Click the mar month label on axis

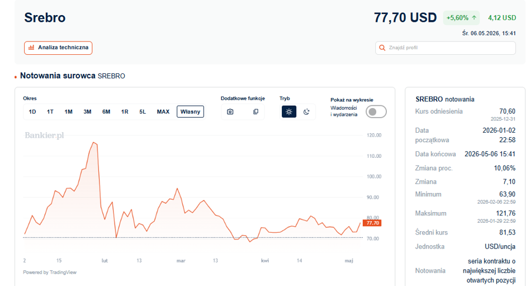click(181, 261)
